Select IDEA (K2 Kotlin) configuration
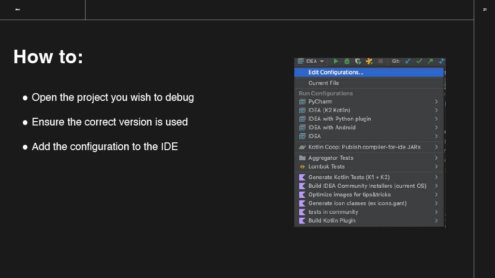Viewport: 495px width, 278px height. pos(369,110)
